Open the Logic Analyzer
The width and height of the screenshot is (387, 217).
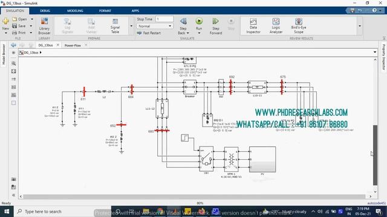tap(276, 25)
